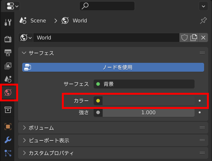Open the Scene properties tab
The height and width of the screenshot is (161, 212).
[x=8, y=79]
